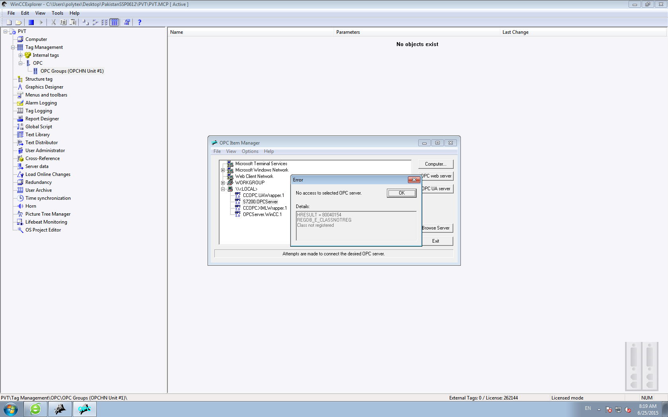Click the OPC Item Manager taskbar icon
Viewport: 668px width, 417px height.
point(85,409)
